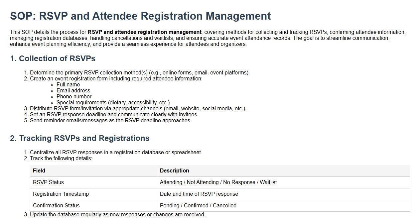Click the 'Update the database regularly' step
Viewport: 420px width, 221px height.
click(x=117, y=215)
